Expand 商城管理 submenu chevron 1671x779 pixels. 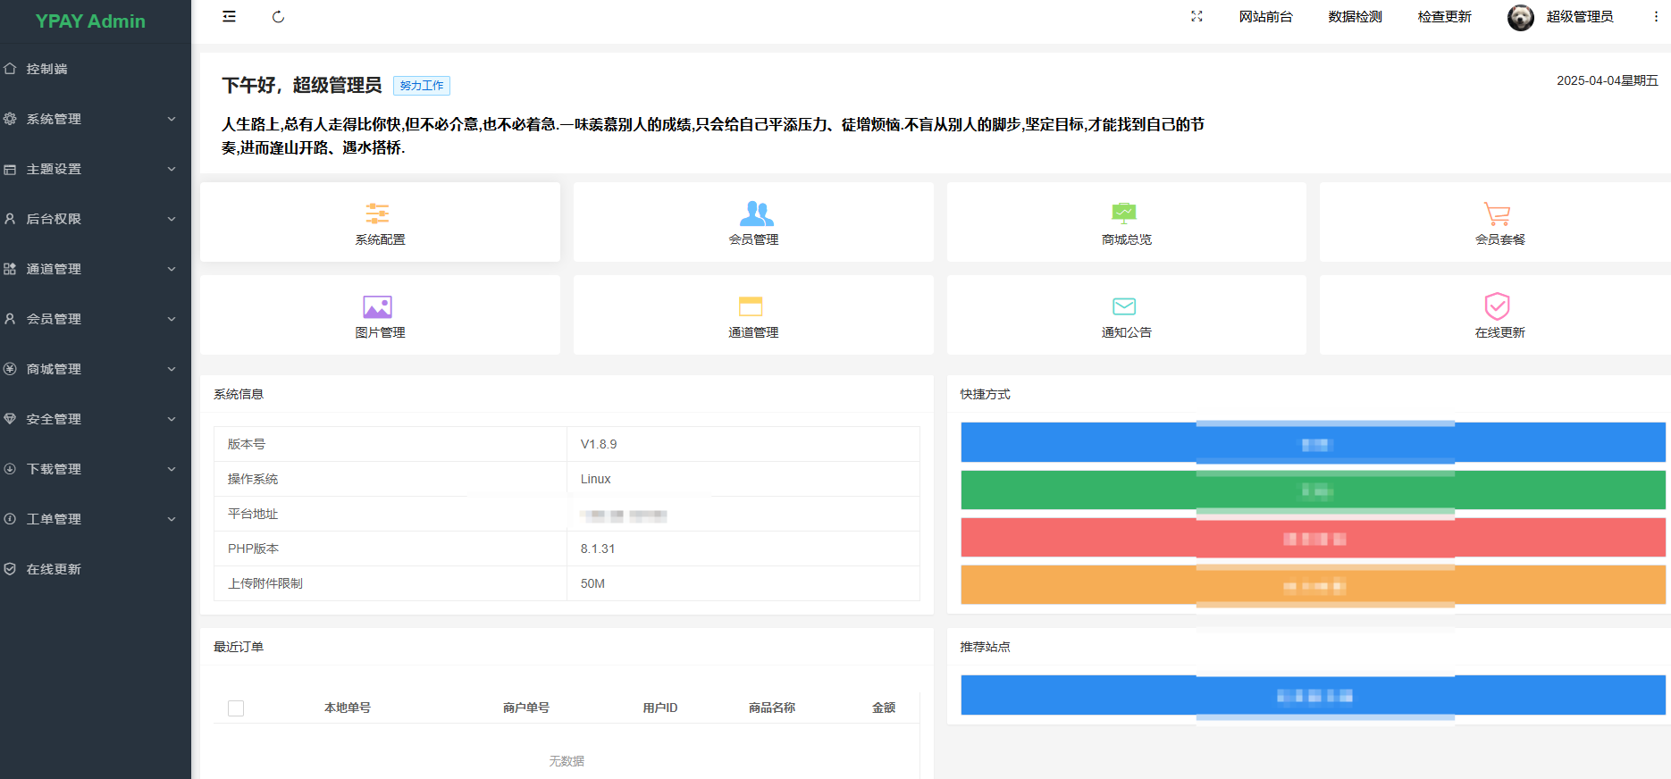click(172, 369)
